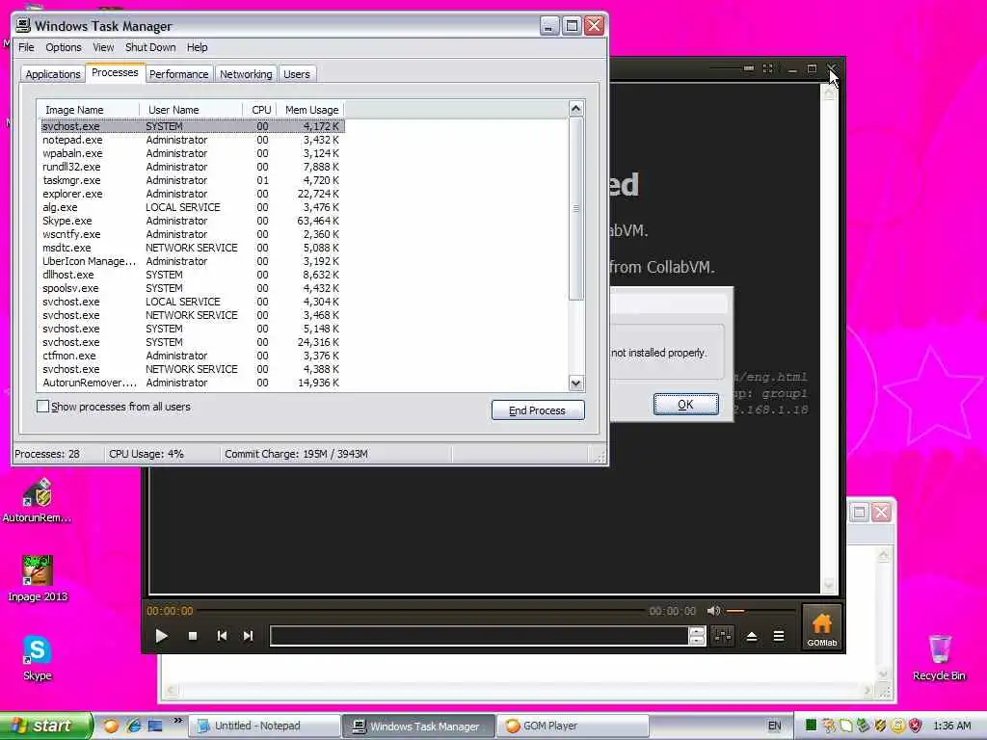
Task: Open Task Manager File menu
Action: tap(26, 47)
